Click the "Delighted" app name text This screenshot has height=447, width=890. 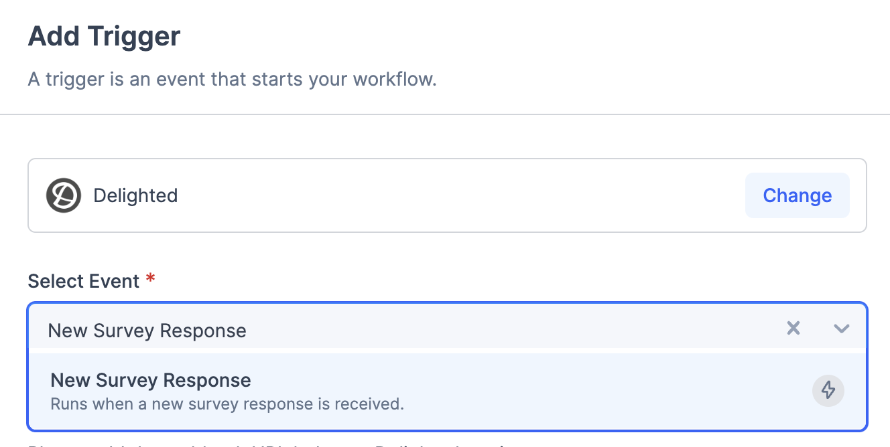[135, 196]
